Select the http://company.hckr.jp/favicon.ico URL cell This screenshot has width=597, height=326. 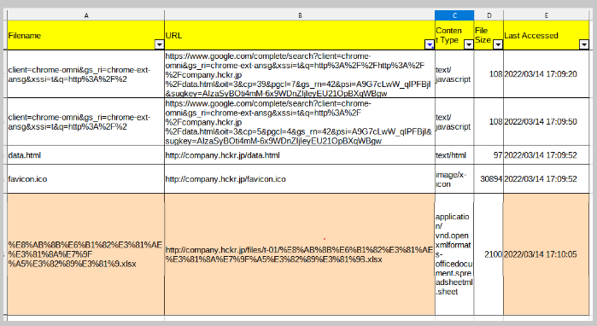(300, 178)
